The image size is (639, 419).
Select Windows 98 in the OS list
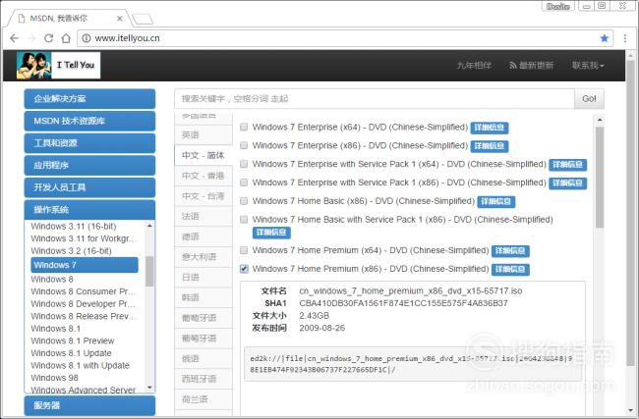54,378
